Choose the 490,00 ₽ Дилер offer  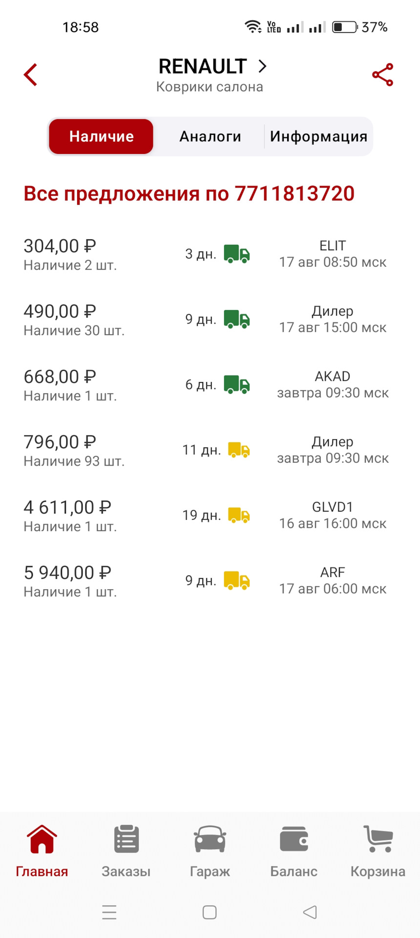210,320
